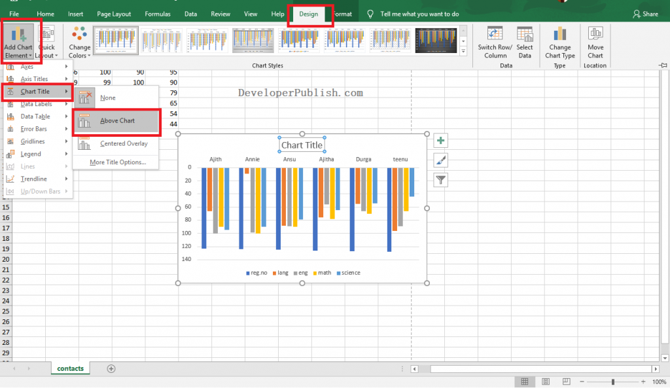Open Chart Filters funnel icon beside chart
670x388 pixels.
[440, 179]
